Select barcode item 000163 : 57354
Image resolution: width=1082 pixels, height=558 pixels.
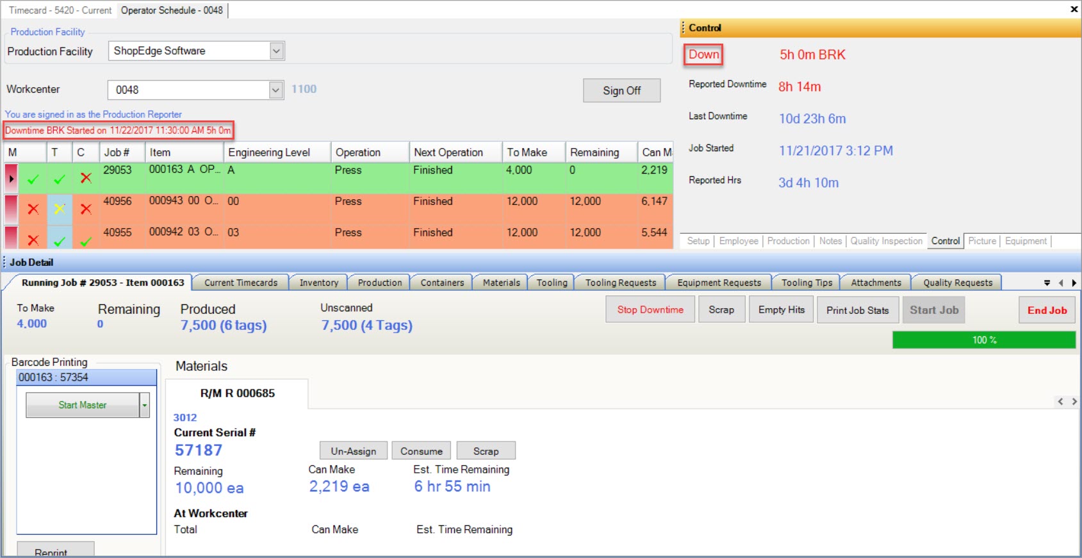coord(86,377)
